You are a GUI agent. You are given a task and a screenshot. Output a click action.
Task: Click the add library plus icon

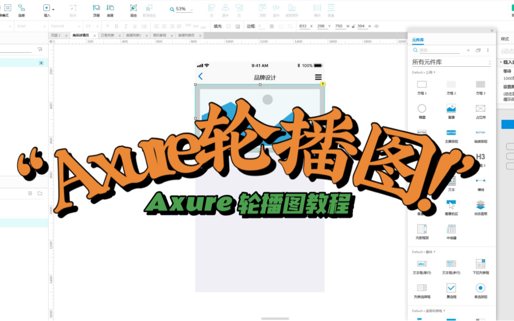pos(468,50)
